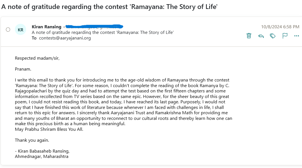Click the 'To' label in header

[x=34, y=38]
